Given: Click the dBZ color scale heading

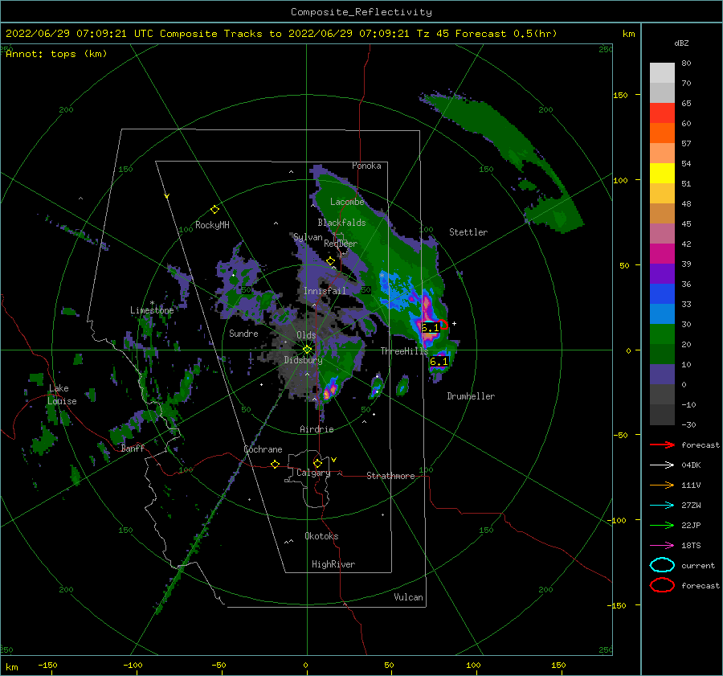Looking at the screenshot, I should pos(681,43).
